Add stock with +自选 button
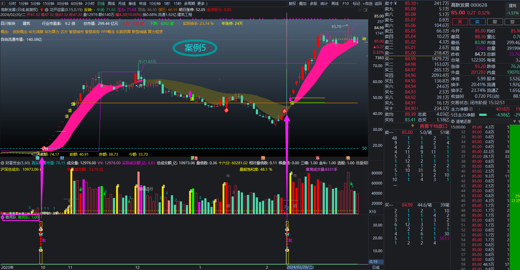Viewport: 520px width, 270px height. tap(368, 4)
